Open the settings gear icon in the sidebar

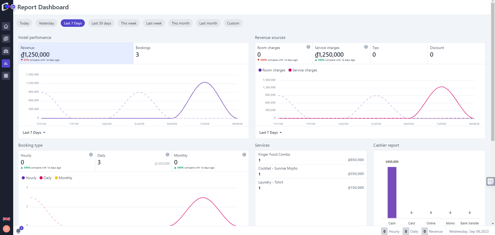click(x=6, y=76)
